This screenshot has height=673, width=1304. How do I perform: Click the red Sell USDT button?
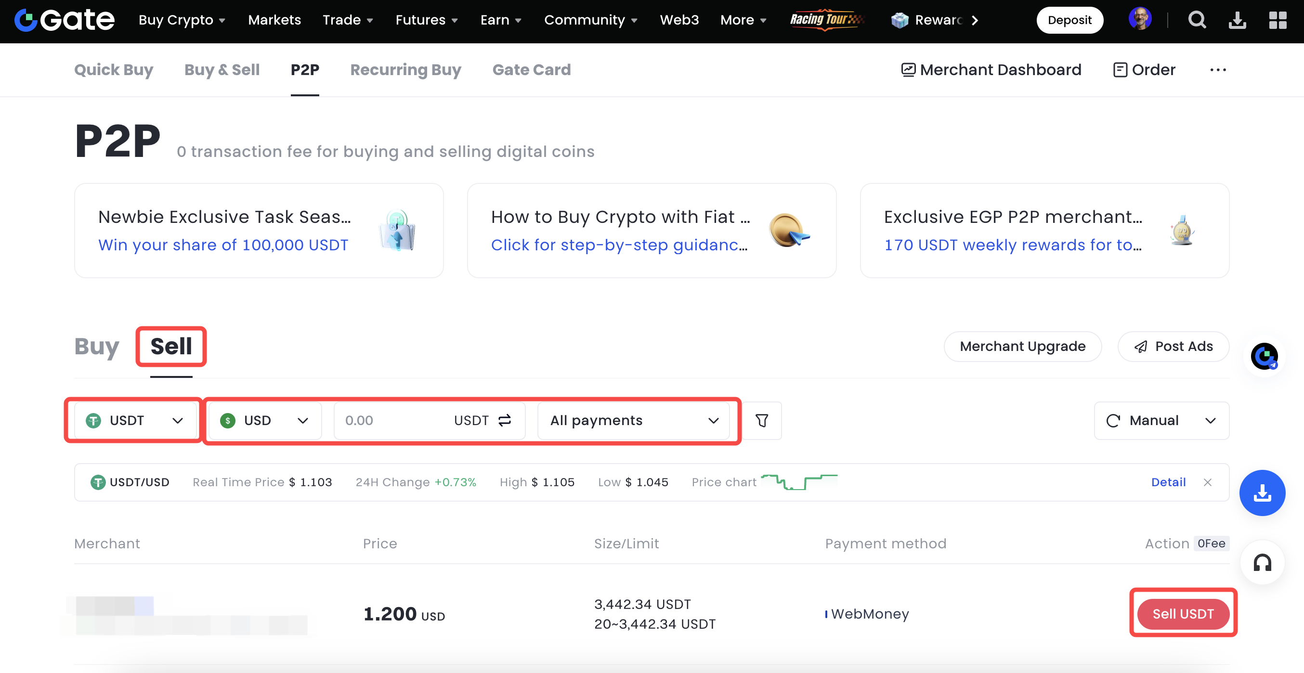pyautogui.click(x=1183, y=614)
